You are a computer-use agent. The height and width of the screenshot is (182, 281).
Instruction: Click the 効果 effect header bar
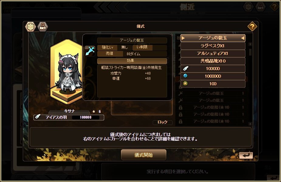point(132,61)
